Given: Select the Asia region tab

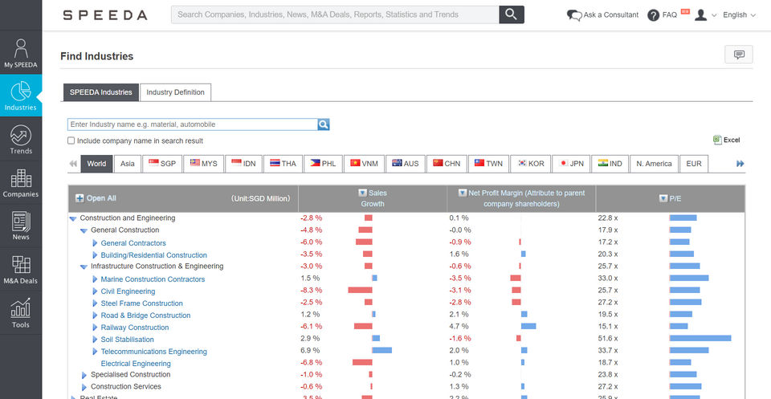Looking at the screenshot, I should click(128, 164).
